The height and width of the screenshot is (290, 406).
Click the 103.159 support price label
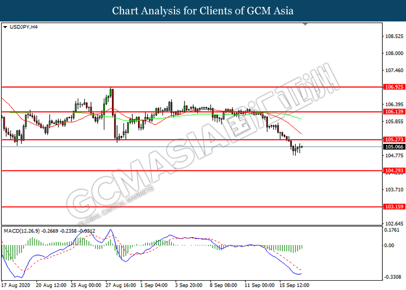click(394, 206)
